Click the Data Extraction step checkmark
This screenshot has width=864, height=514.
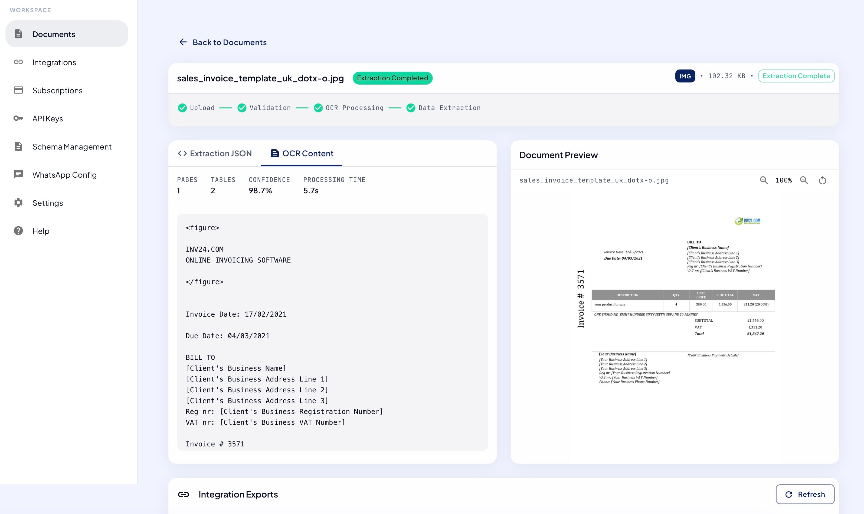coord(411,108)
